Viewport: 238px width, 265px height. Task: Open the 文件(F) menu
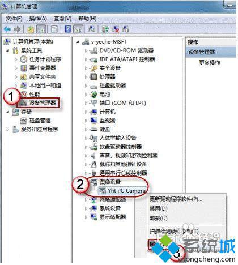tap(14, 19)
